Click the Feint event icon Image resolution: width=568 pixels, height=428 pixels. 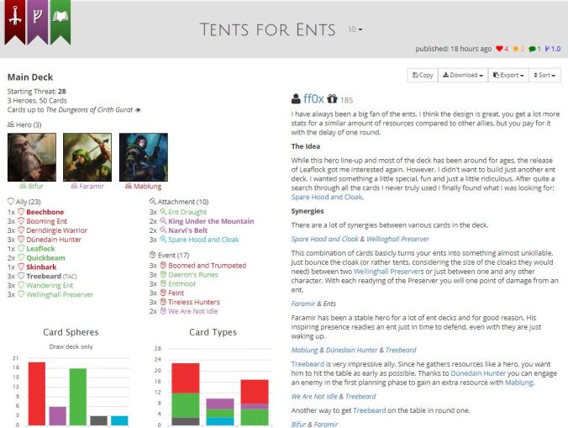coord(163,293)
